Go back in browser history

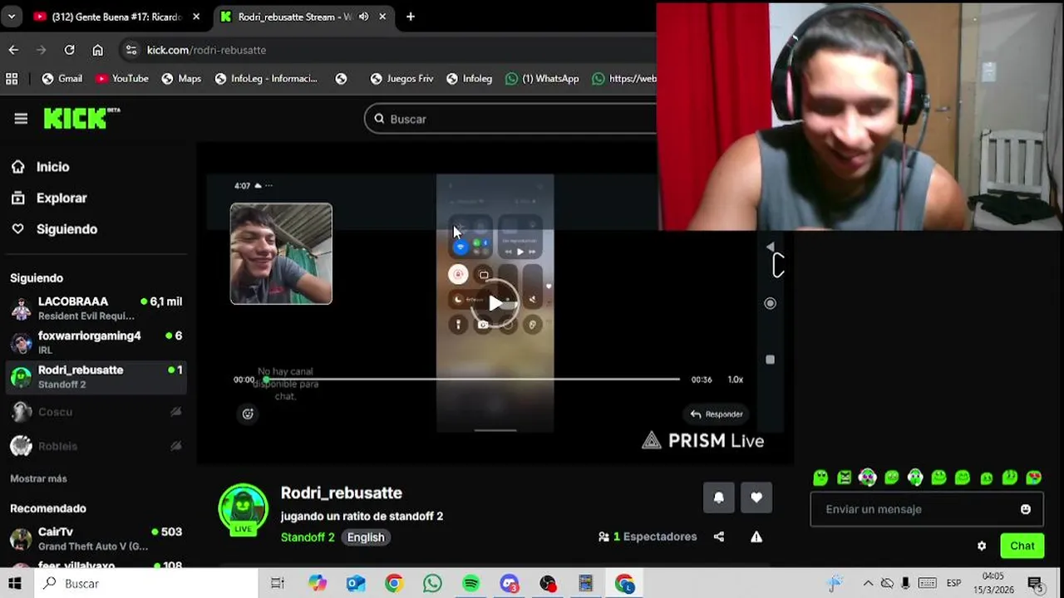coord(13,50)
